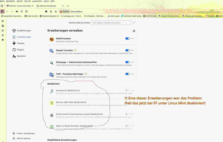Open sidebar bookmarks star icon
Image resolution: width=223 pixels, height=142 pixels.
(x=3, y=35)
